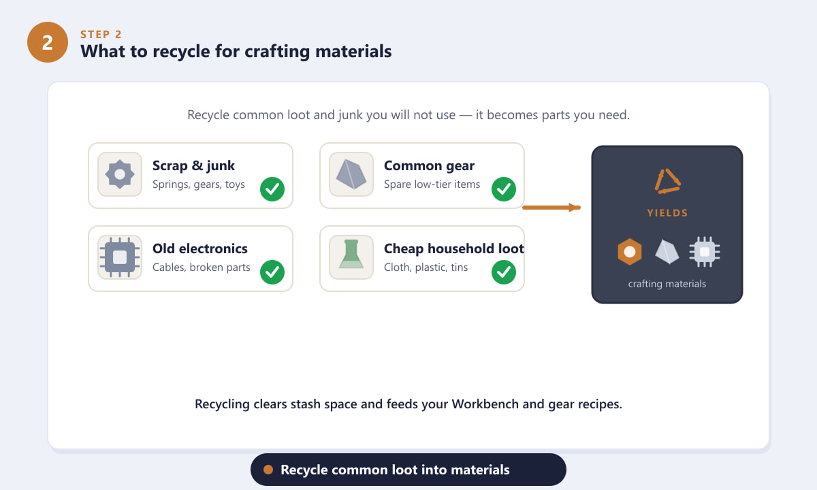Click the 'Recycling clears stash space' sentence

click(408, 404)
